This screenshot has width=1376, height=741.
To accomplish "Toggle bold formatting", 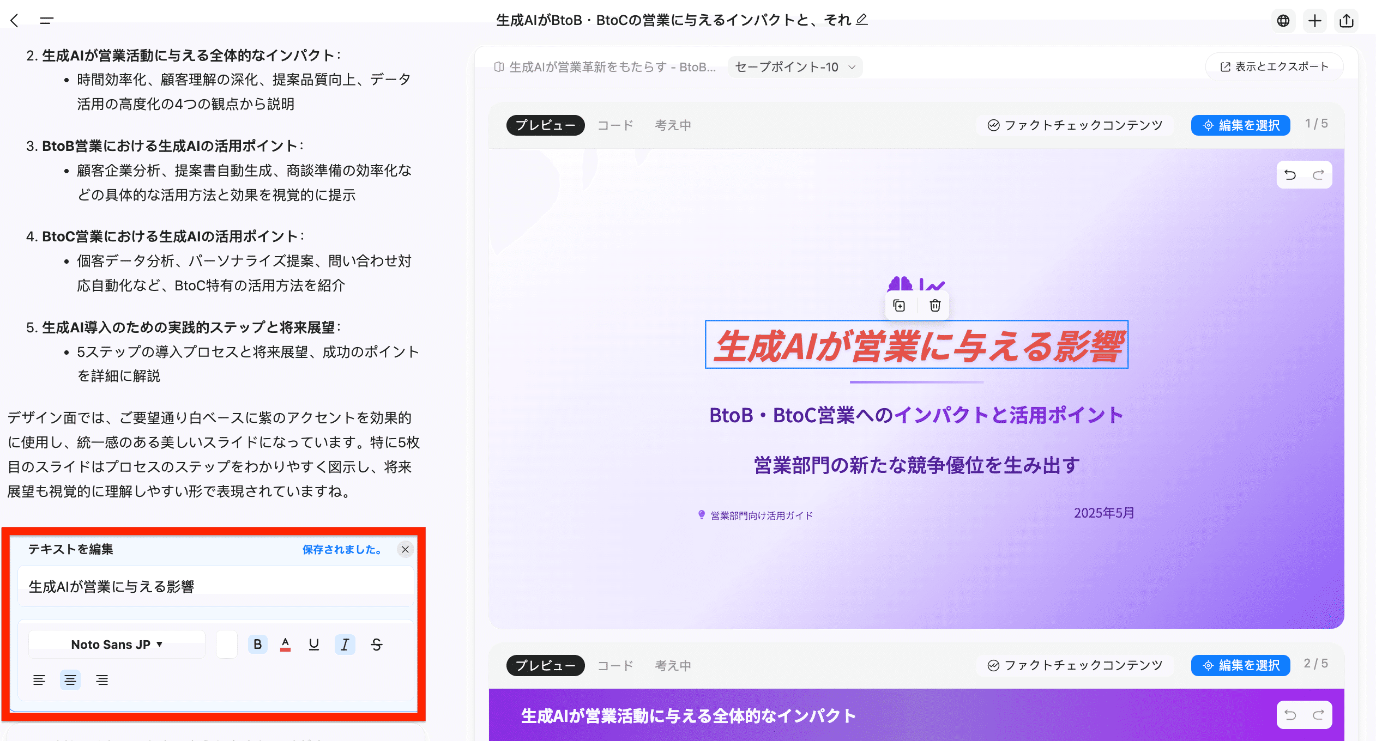I will (x=257, y=645).
